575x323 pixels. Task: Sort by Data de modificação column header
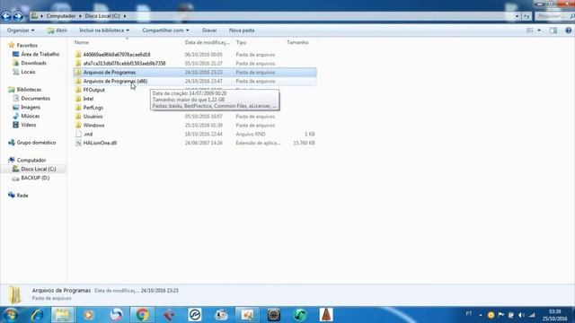coord(207,42)
